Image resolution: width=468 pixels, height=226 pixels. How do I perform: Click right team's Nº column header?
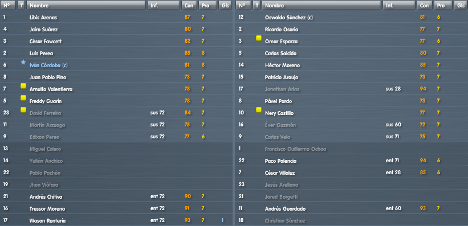click(x=243, y=5)
